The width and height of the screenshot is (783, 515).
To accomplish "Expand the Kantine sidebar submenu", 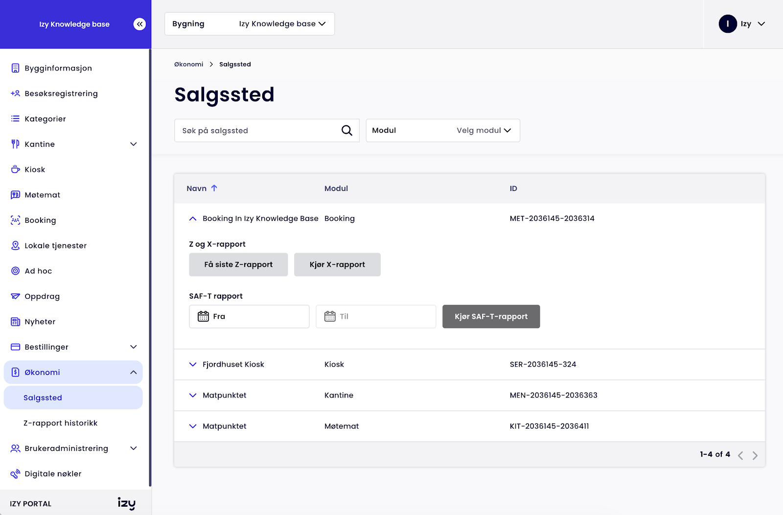I will 133,144.
